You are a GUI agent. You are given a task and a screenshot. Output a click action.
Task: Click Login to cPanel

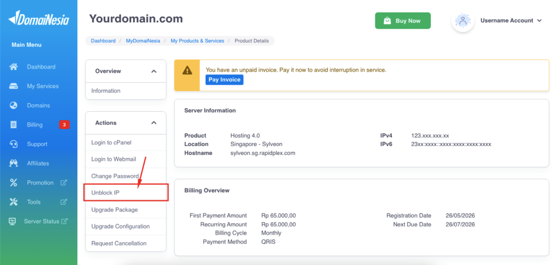pyautogui.click(x=126, y=143)
